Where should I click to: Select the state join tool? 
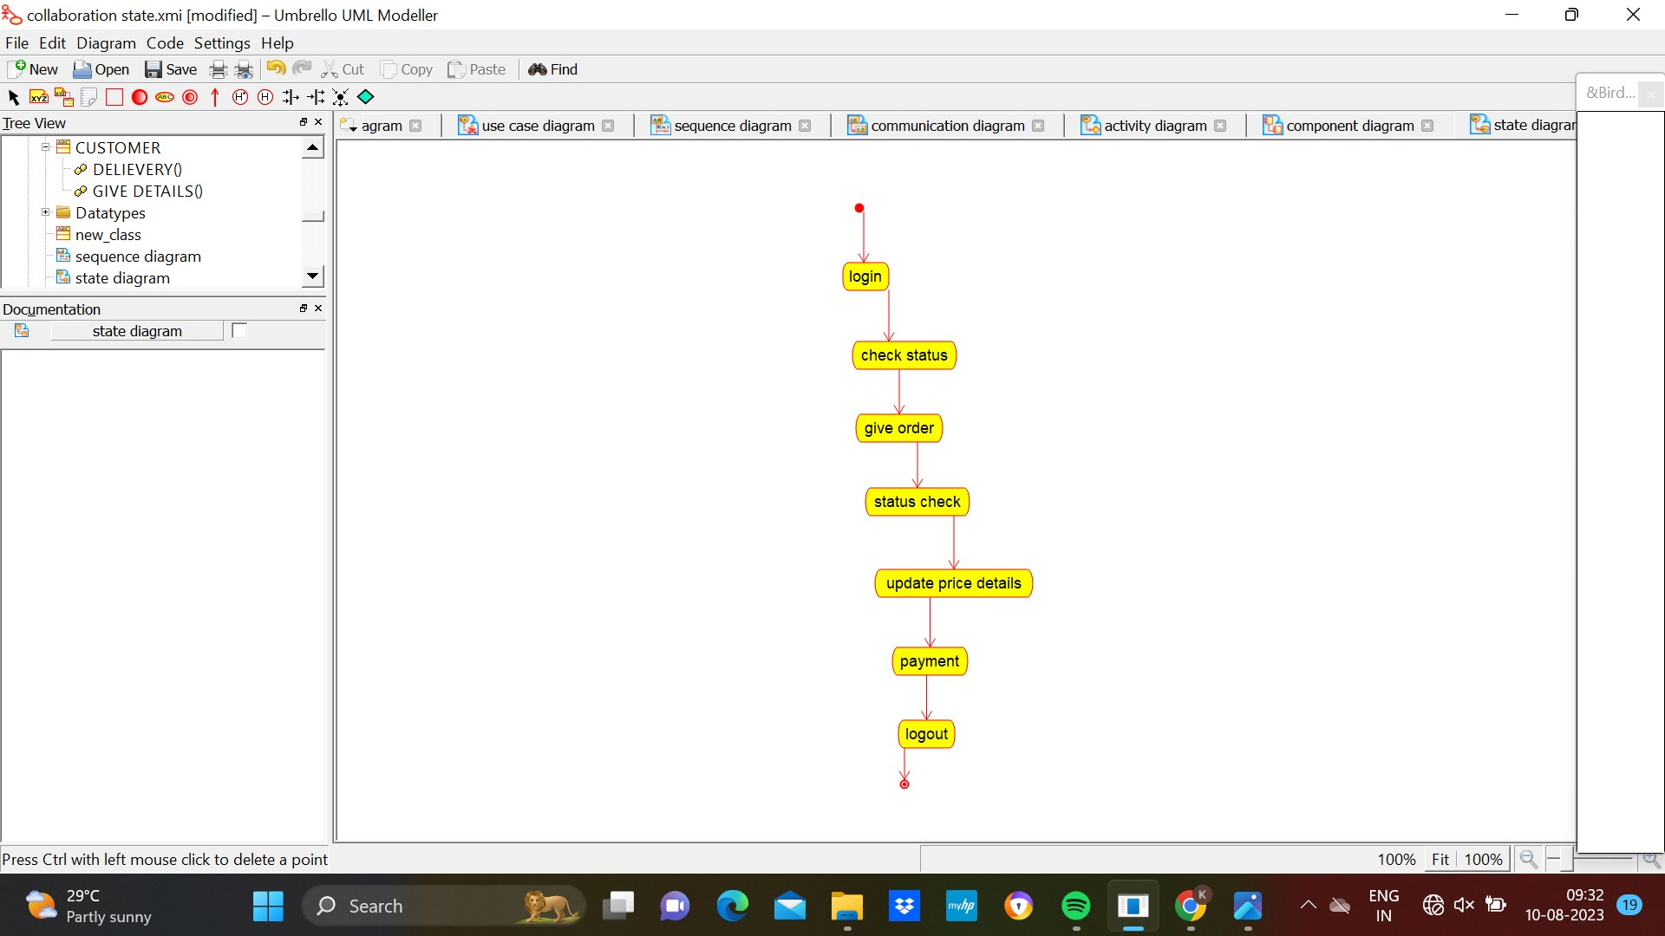coord(316,97)
